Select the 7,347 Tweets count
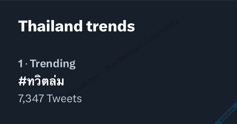The height and width of the screenshot is (124, 237). tap(50, 98)
